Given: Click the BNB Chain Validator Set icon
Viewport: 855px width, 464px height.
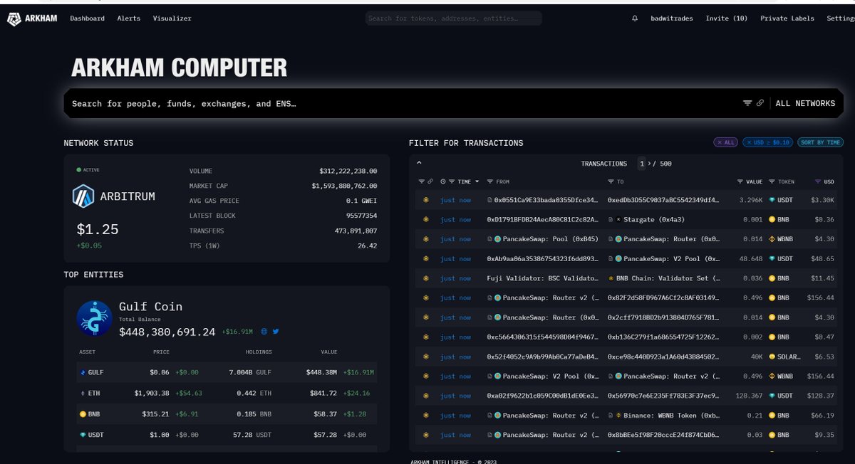Looking at the screenshot, I should [x=611, y=278].
